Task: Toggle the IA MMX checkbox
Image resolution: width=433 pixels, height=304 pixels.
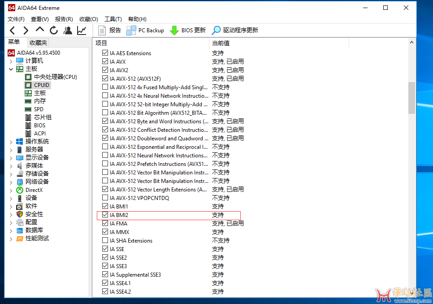Action: click(x=105, y=232)
